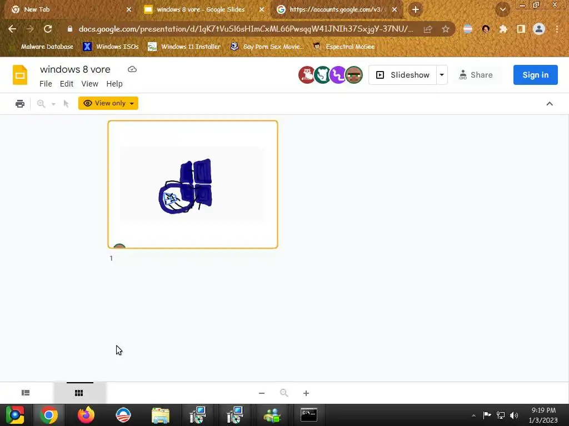The width and height of the screenshot is (569, 426).
Task: Collapse the menus with the up chevron
Action: point(550,104)
